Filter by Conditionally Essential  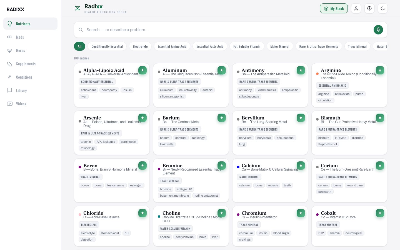click(x=107, y=46)
